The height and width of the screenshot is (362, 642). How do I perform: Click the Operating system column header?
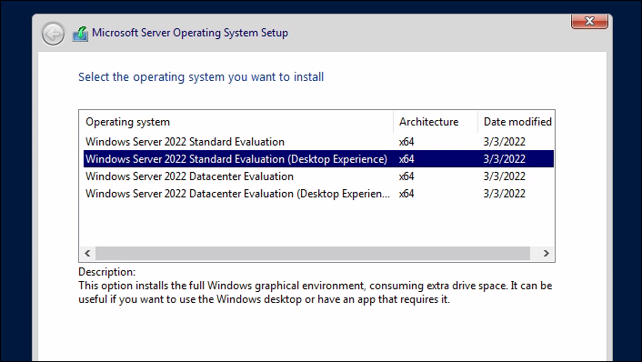(236, 122)
